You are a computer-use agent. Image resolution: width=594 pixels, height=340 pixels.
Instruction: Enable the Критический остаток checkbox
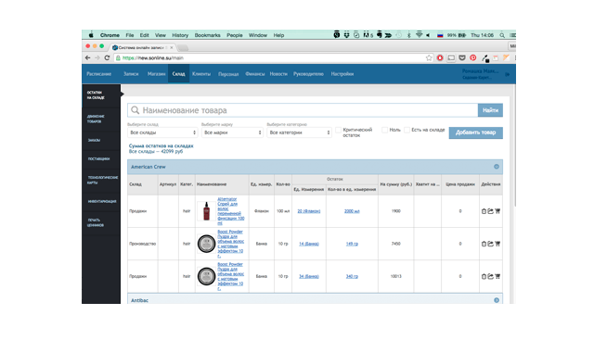338,130
